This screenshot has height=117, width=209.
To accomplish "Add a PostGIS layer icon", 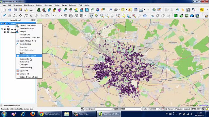I will (49, 10).
